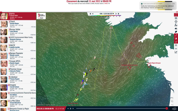Viewport: 178px width, 111px height.
Task: Click the backup notification at top right
Action: 158,6
